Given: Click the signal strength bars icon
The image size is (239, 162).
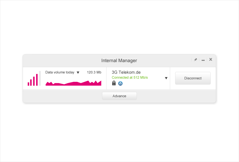Looking at the screenshot, I should pos(34,79).
